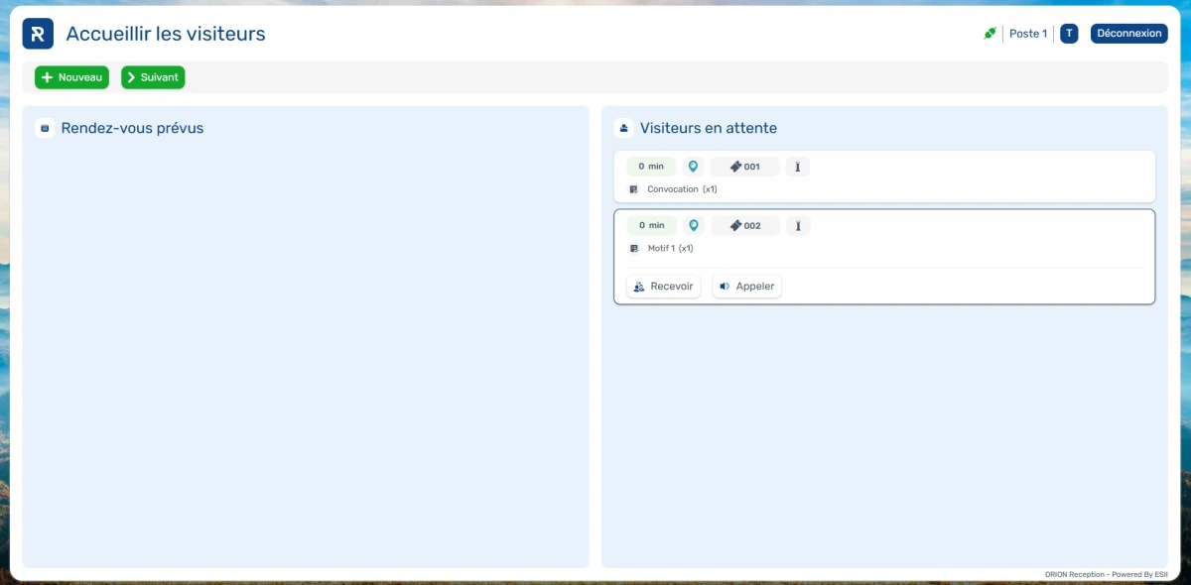1191x585 pixels.
Task: Click the ORION Reception logo icon
Action: [38, 34]
